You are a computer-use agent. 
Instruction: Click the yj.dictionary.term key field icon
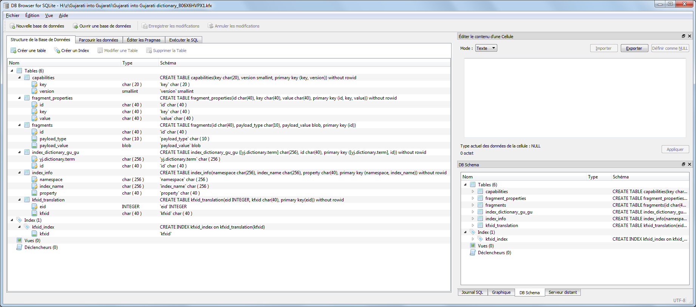pyautogui.click(x=34, y=159)
